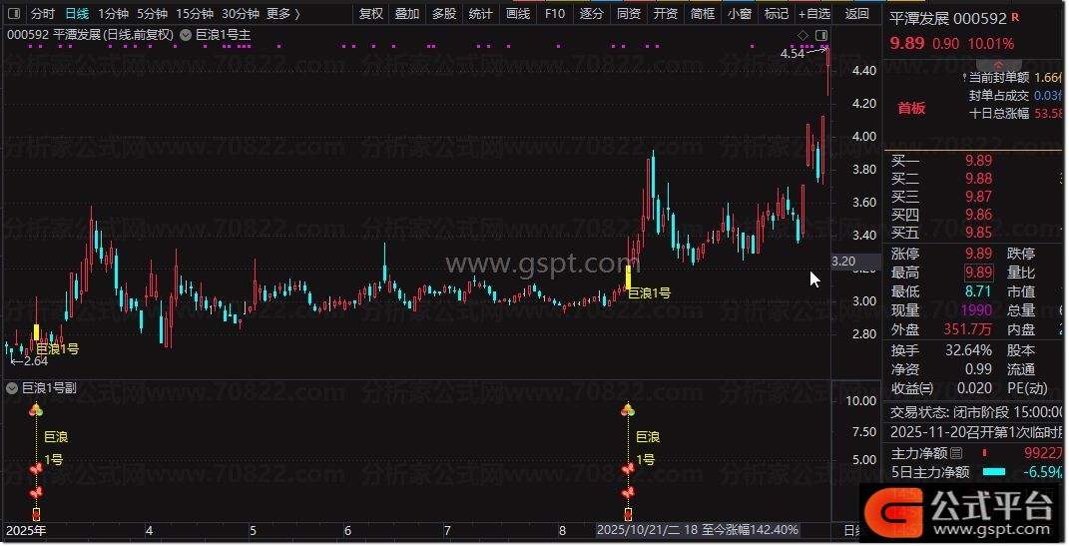
Task: Click the diamond icon above the chart
Action: tap(802, 36)
